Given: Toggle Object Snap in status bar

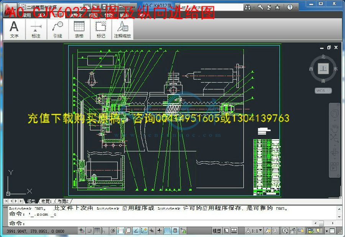Looking at the screenshot, I should [x=121, y=231].
